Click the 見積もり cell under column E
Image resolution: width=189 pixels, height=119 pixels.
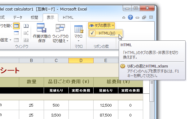[106, 90]
